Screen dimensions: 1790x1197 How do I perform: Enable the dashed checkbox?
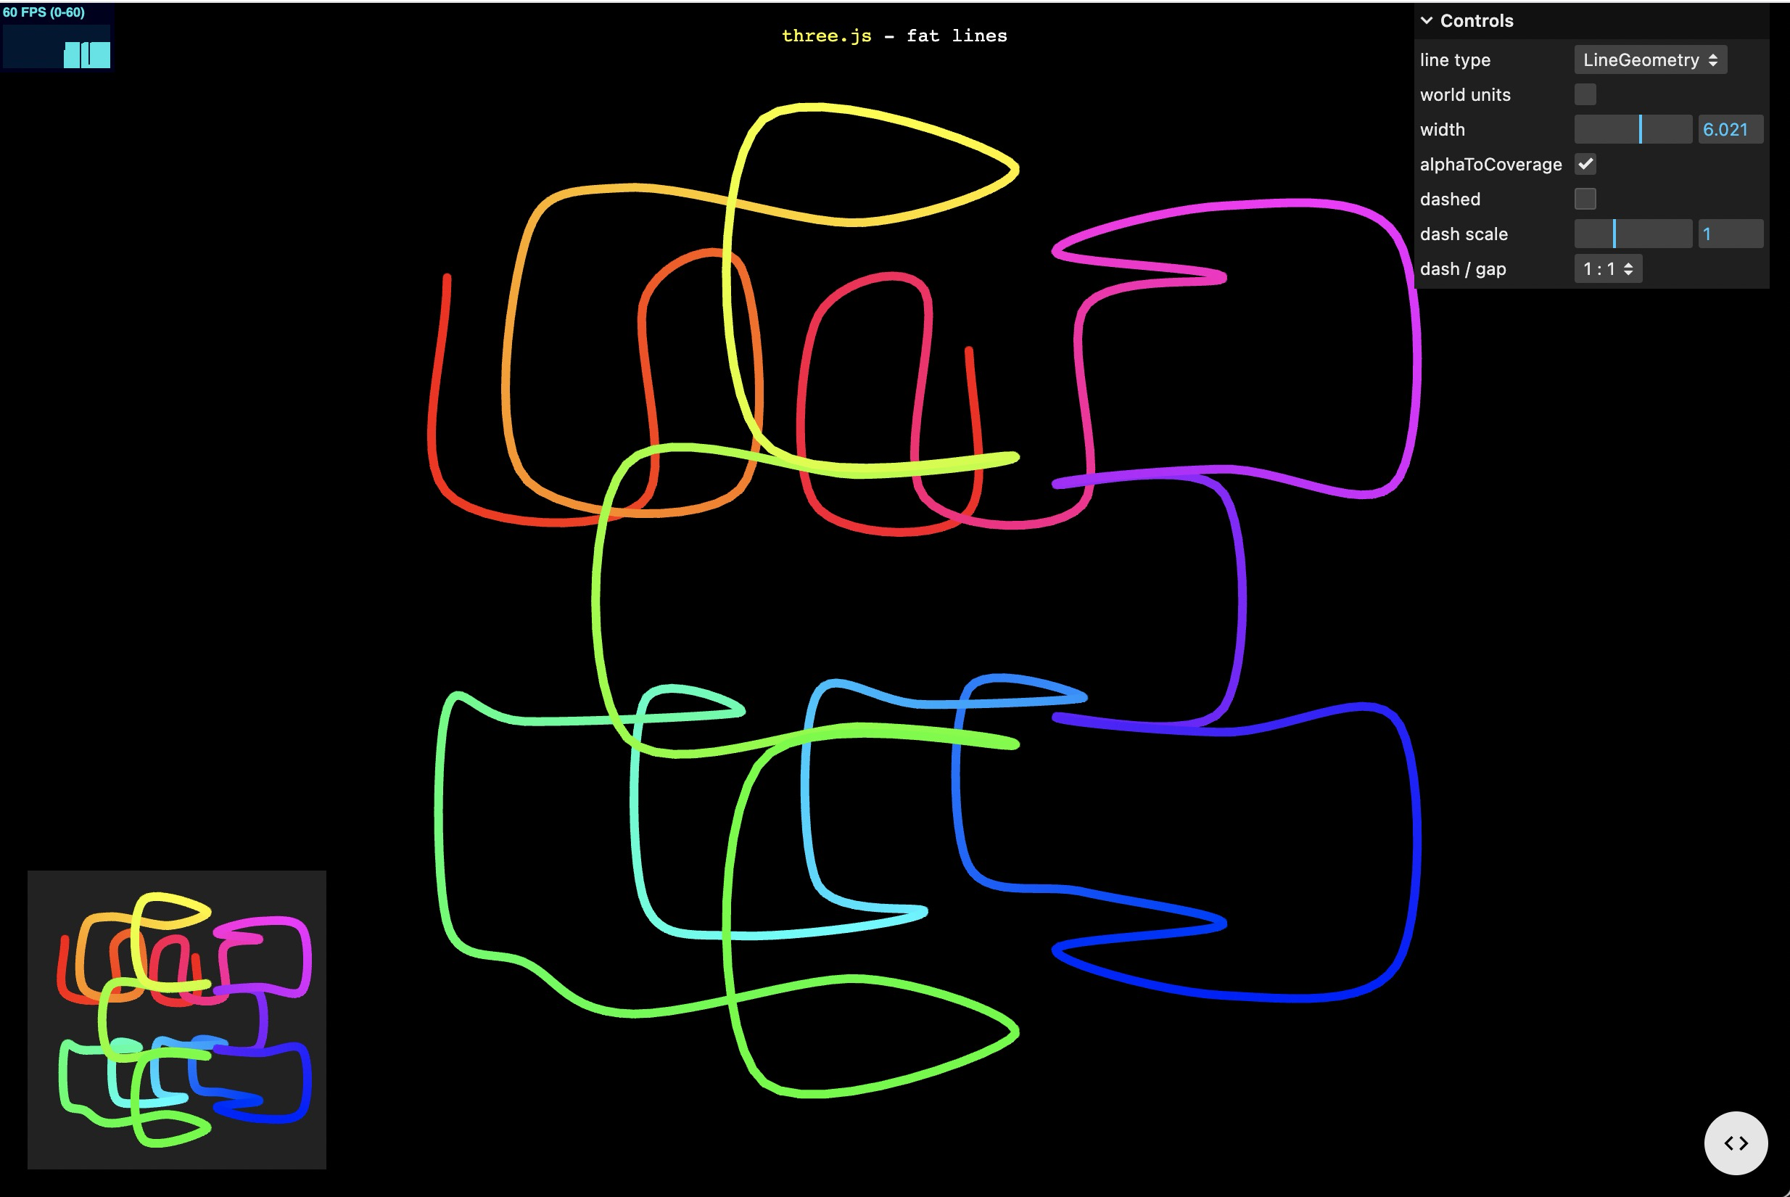pyautogui.click(x=1585, y=199)
